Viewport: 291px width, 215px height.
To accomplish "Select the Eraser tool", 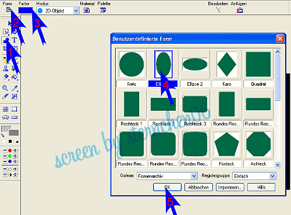I will coord(6,77).
